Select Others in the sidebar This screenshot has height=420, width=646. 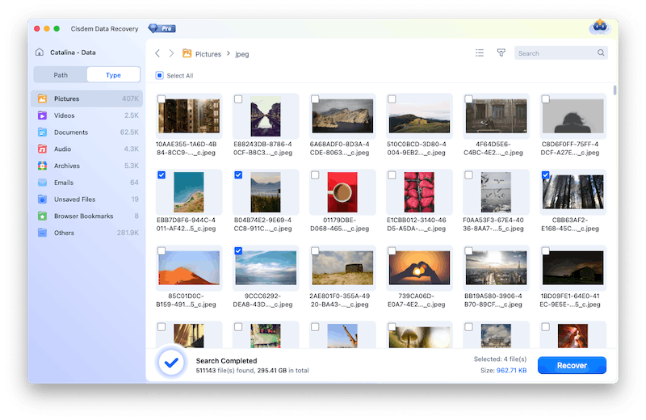coord(86,233)
